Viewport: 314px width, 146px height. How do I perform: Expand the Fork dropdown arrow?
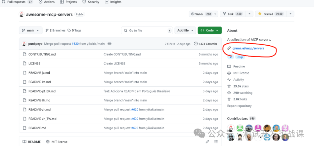click(x=249, y=14)
